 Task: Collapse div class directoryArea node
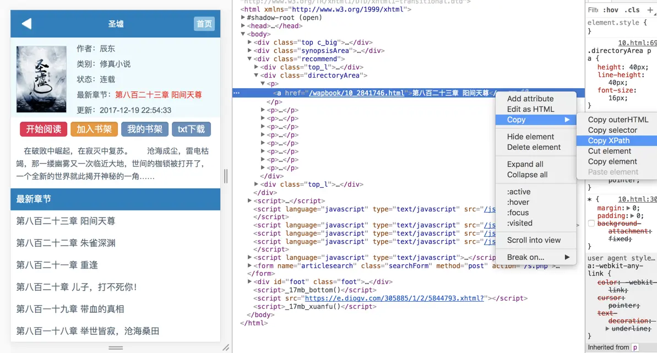[256, 75]
